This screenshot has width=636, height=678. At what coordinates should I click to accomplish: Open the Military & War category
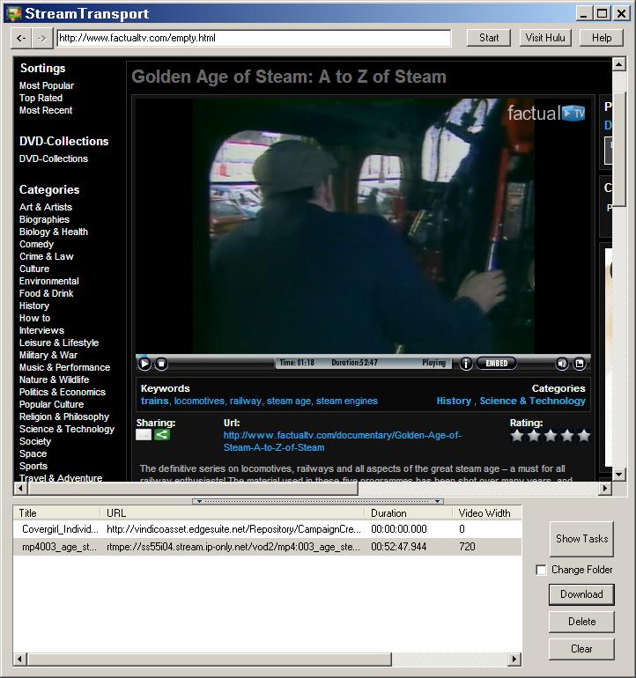pyautogui.click(x=48, y=355)
